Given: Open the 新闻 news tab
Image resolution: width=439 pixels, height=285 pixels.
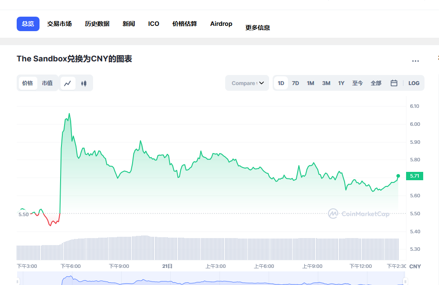Looking at the screenshot, I should 129,24.
